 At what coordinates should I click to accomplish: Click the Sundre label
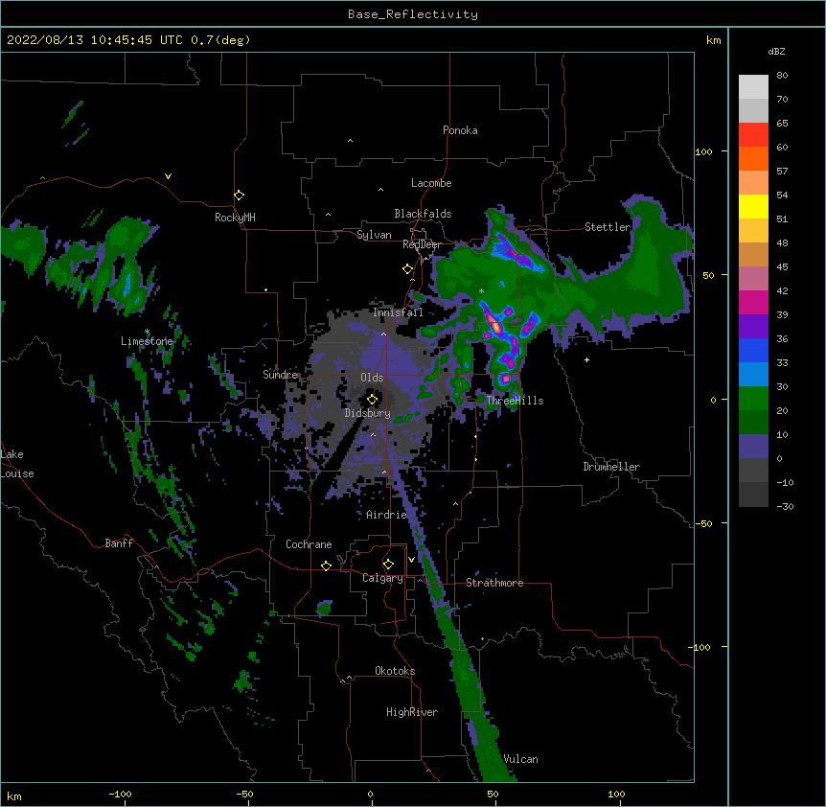(280, 375)
